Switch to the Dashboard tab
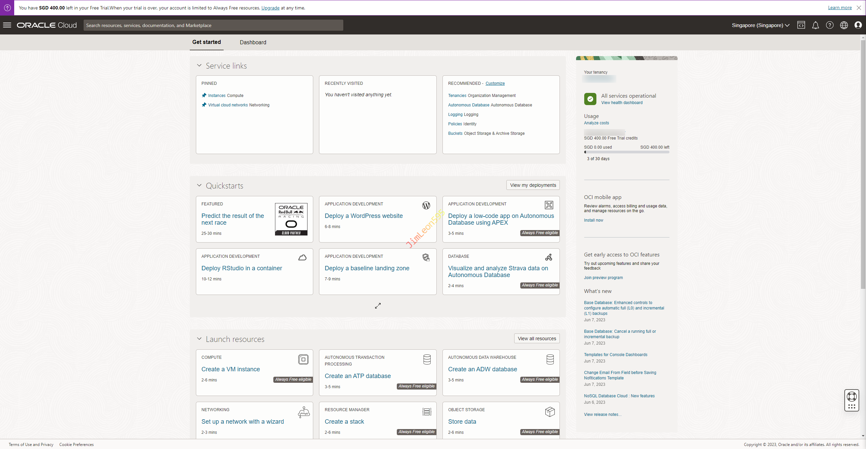 tap(253, 42)
